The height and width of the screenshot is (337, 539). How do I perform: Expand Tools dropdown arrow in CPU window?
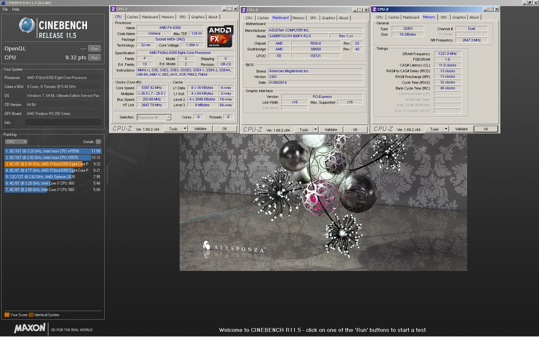click(185, 129)
